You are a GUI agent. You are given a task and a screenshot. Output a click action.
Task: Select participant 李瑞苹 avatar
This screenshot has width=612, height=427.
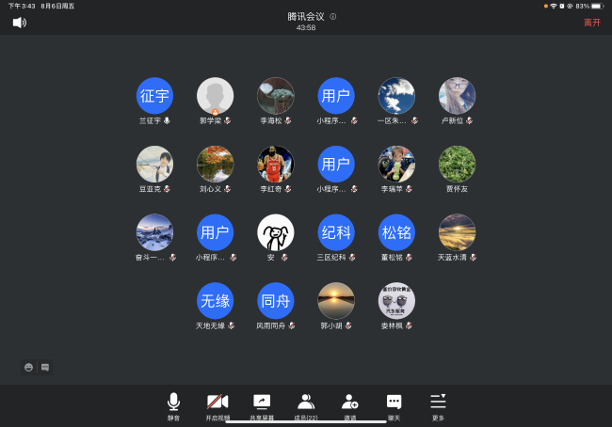click(x=396, y=165)
